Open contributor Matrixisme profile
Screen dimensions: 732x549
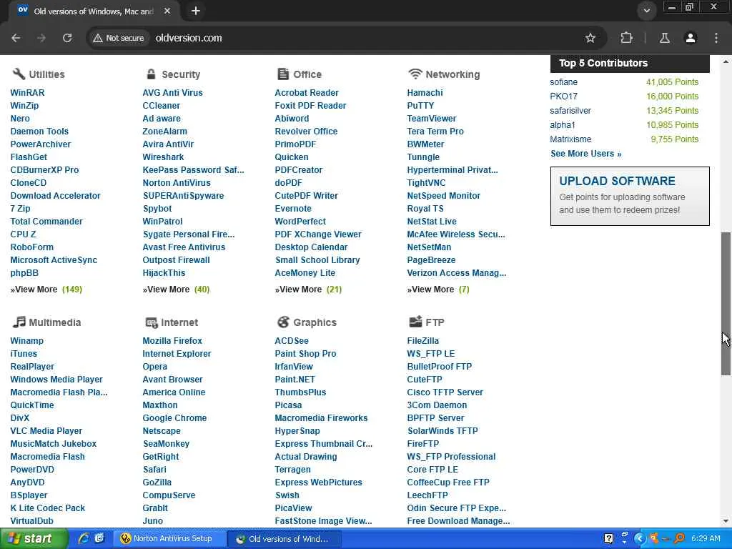click(570, 139)
